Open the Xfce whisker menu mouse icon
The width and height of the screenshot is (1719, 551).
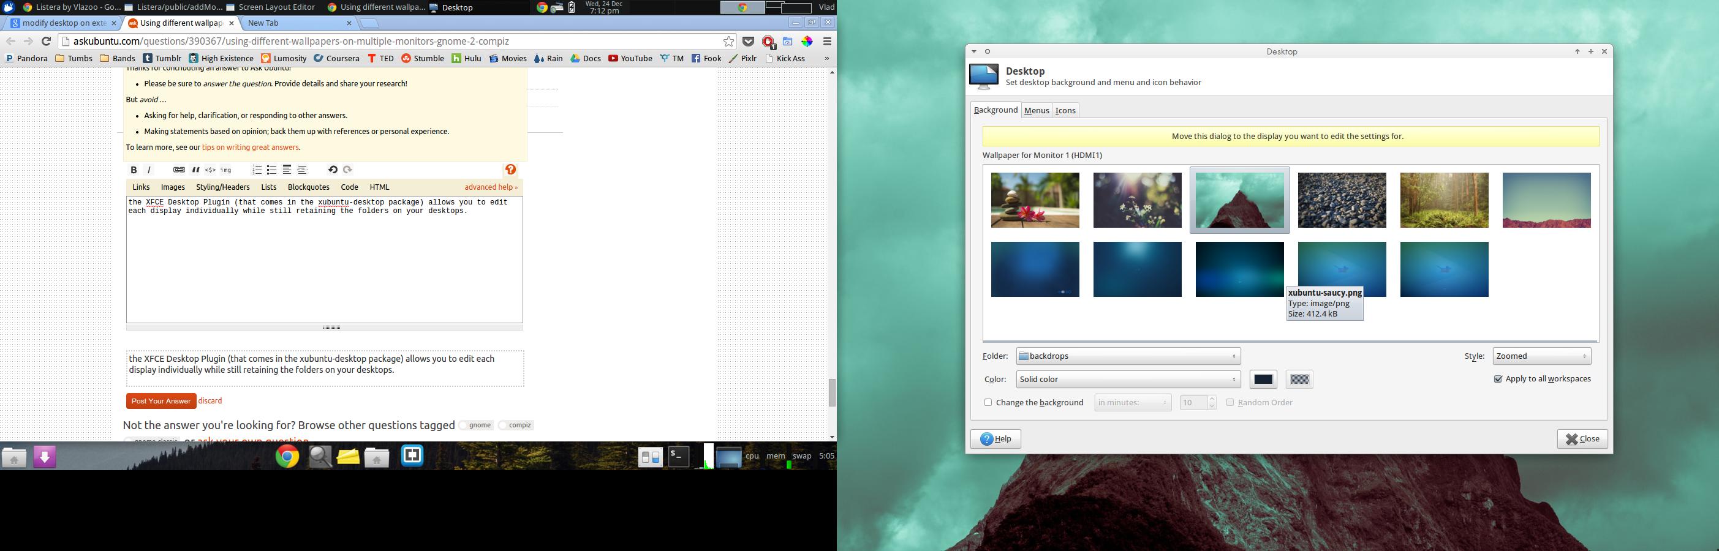coord(8,7)
